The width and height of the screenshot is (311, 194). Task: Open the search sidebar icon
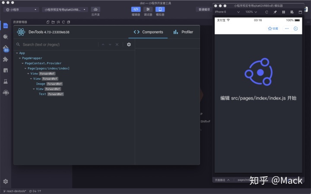click(x=6, y=37)
